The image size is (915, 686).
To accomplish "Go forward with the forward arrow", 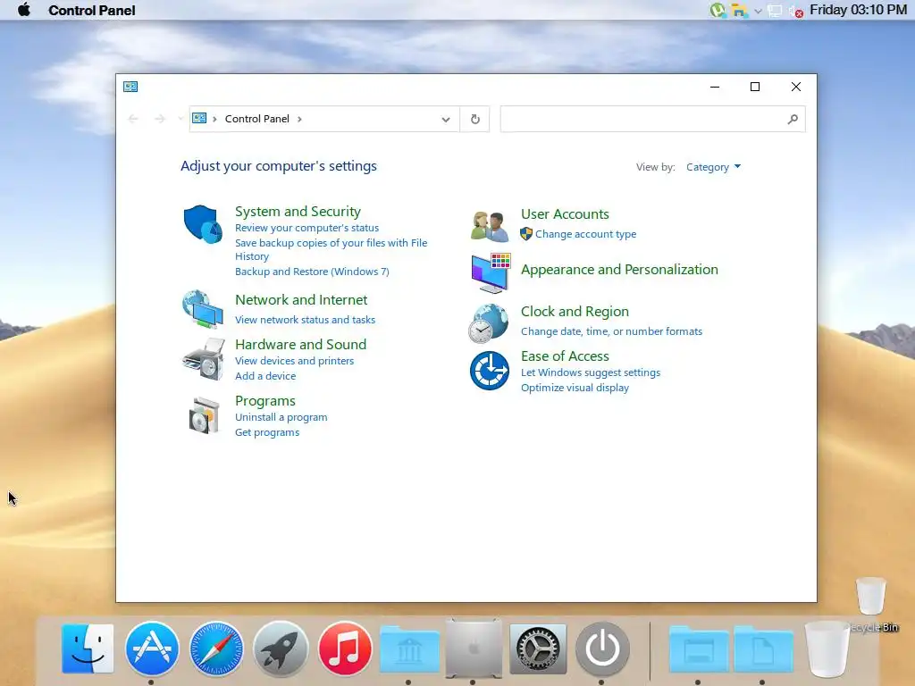I will [x=160, y=119].
